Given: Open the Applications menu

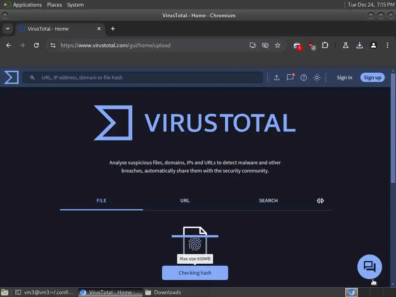Looking at the screenshot, I should pos(27,5).
